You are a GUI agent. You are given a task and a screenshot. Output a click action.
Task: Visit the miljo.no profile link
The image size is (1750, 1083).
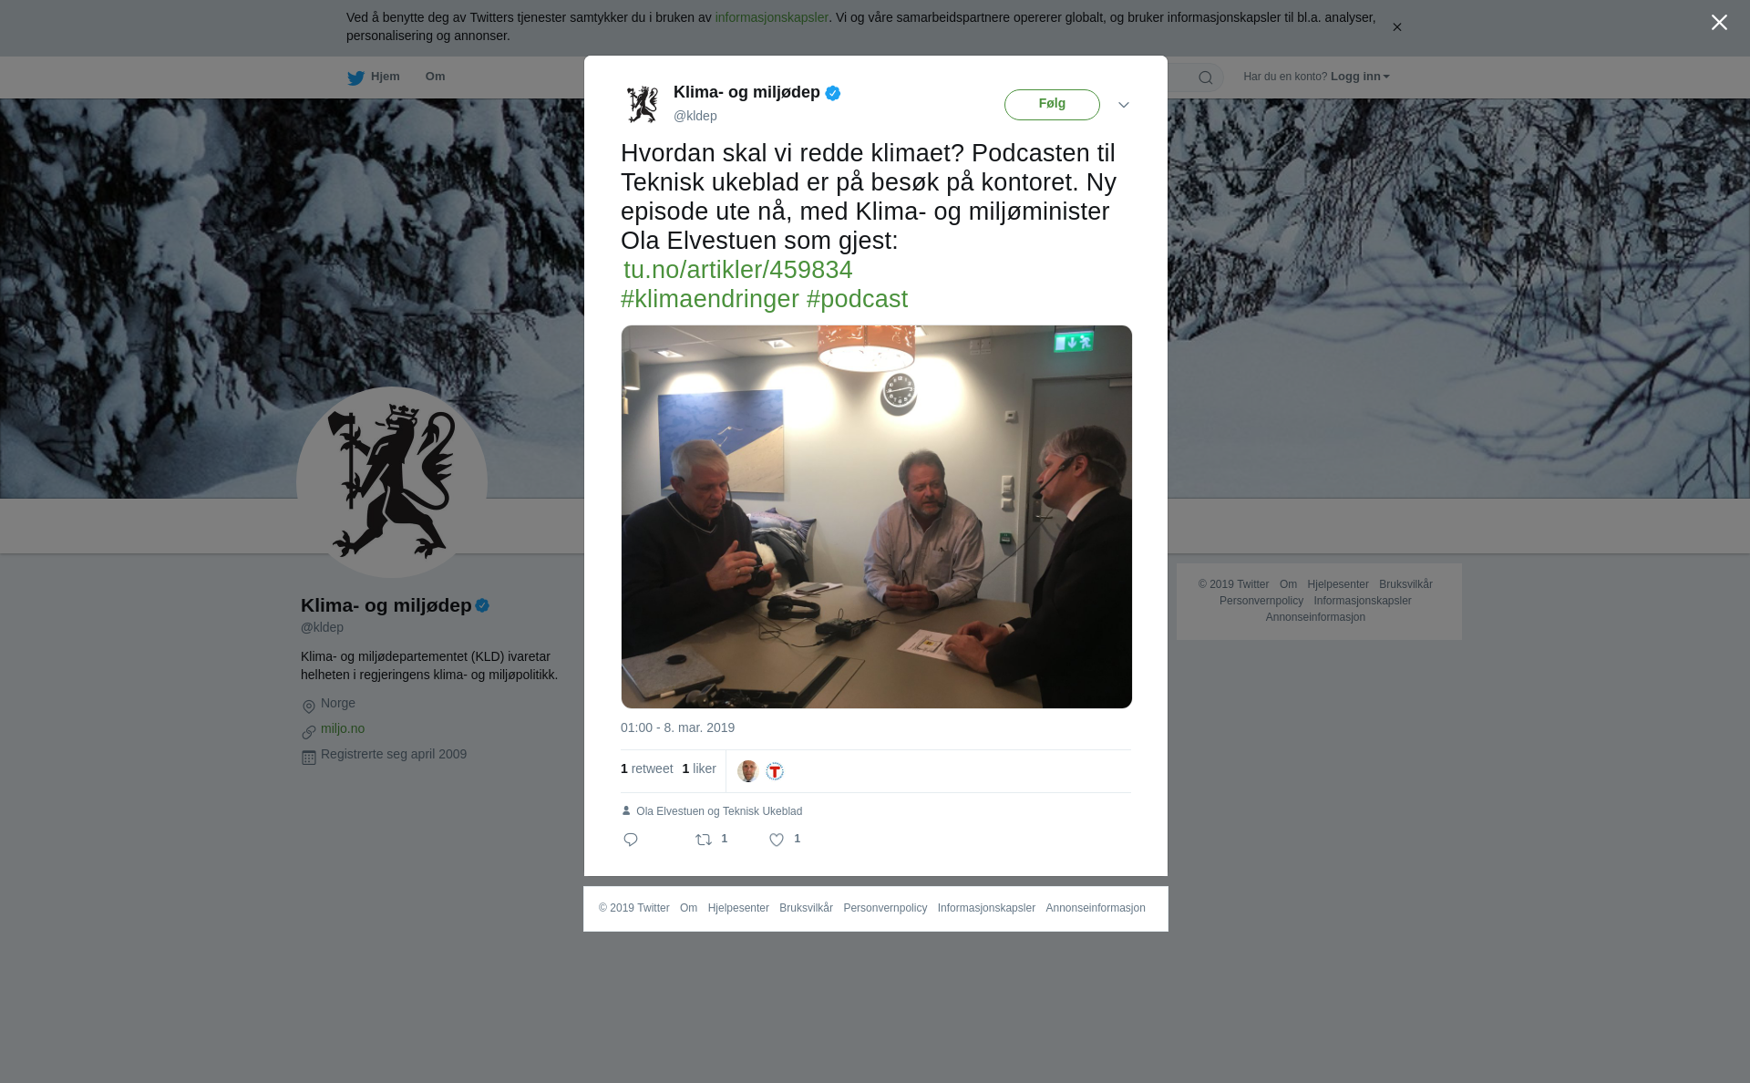click(343, 728)
